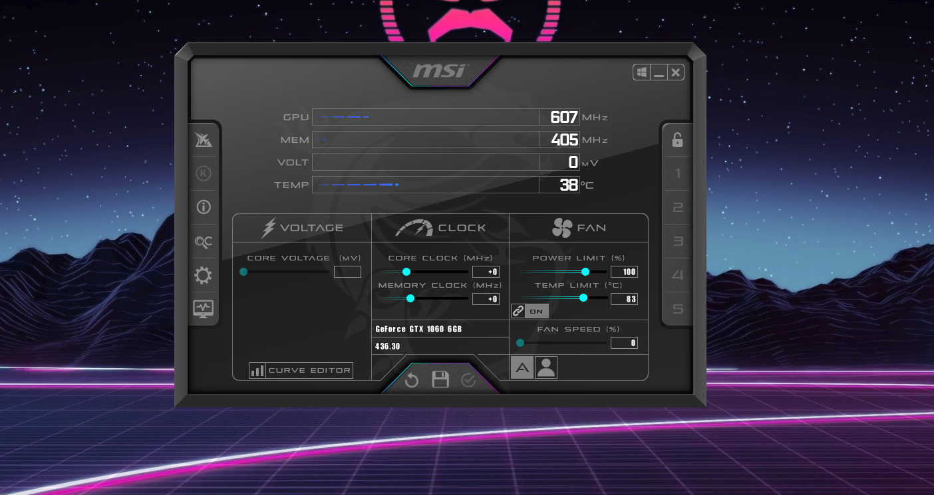Adjust the Fan Speed slider handle
This screenshot has height=495, width=934.
(x=520, y=343)
